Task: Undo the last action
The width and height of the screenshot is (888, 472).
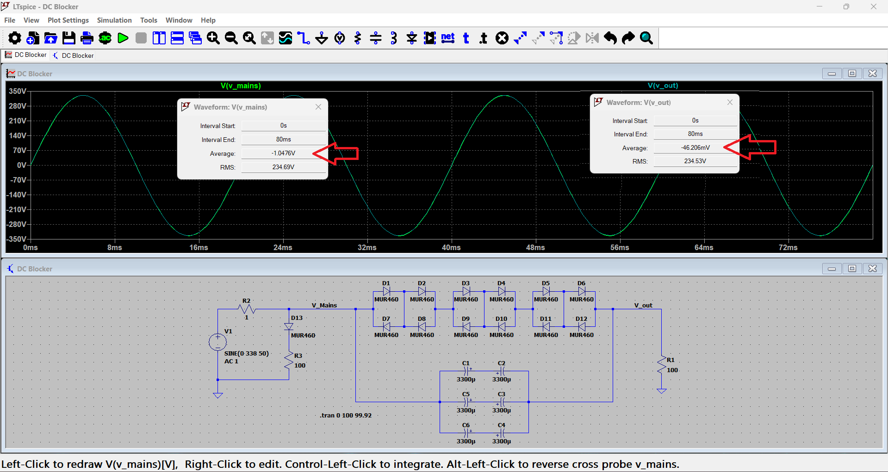Action: (x=610, y=38)
